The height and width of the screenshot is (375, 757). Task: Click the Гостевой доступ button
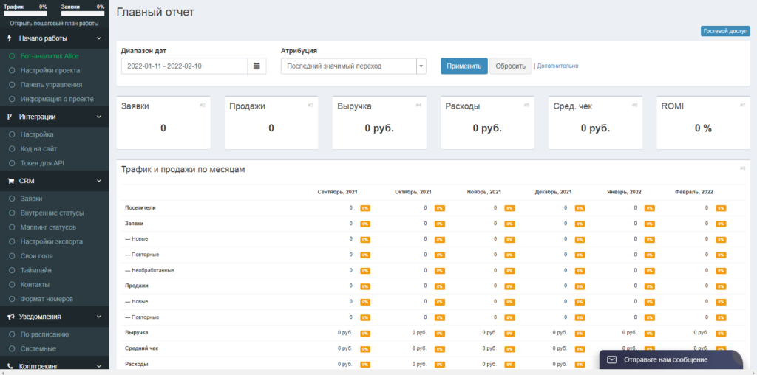[x=724, y=31]
